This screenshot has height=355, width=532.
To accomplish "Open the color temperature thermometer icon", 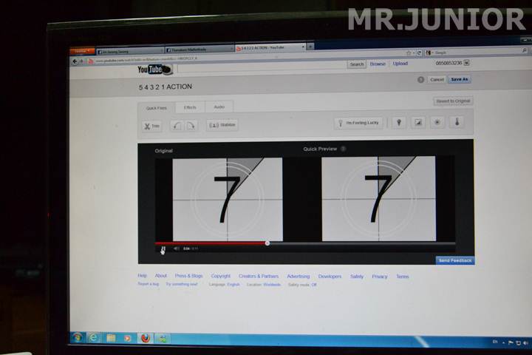I will pyautogui.click(x=457, y=121).
